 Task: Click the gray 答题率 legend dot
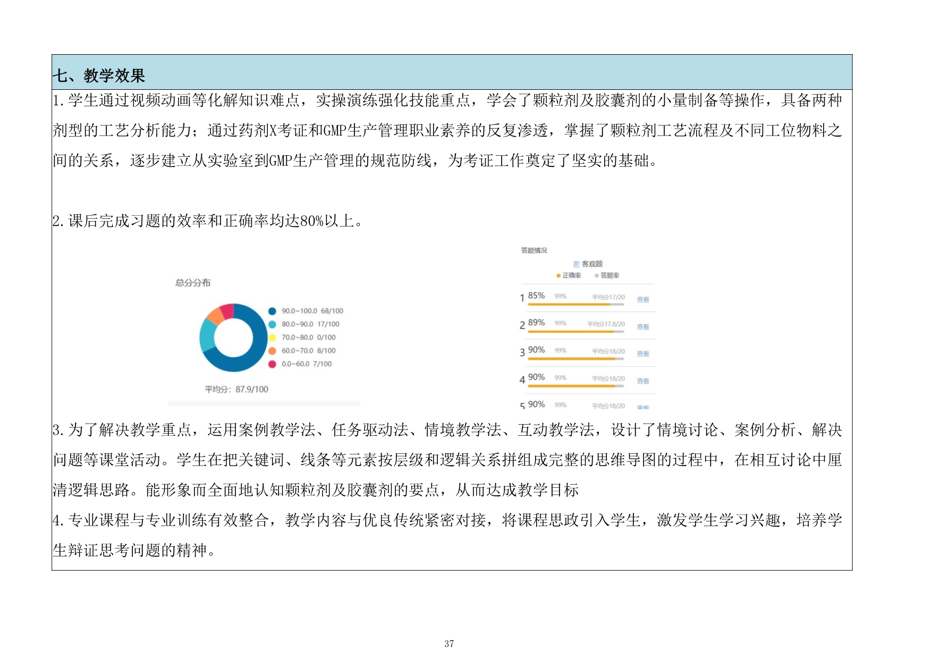click(x=597, y=276)
